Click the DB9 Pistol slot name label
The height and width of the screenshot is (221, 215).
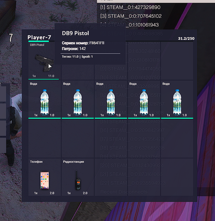click(x=37, y=45)
